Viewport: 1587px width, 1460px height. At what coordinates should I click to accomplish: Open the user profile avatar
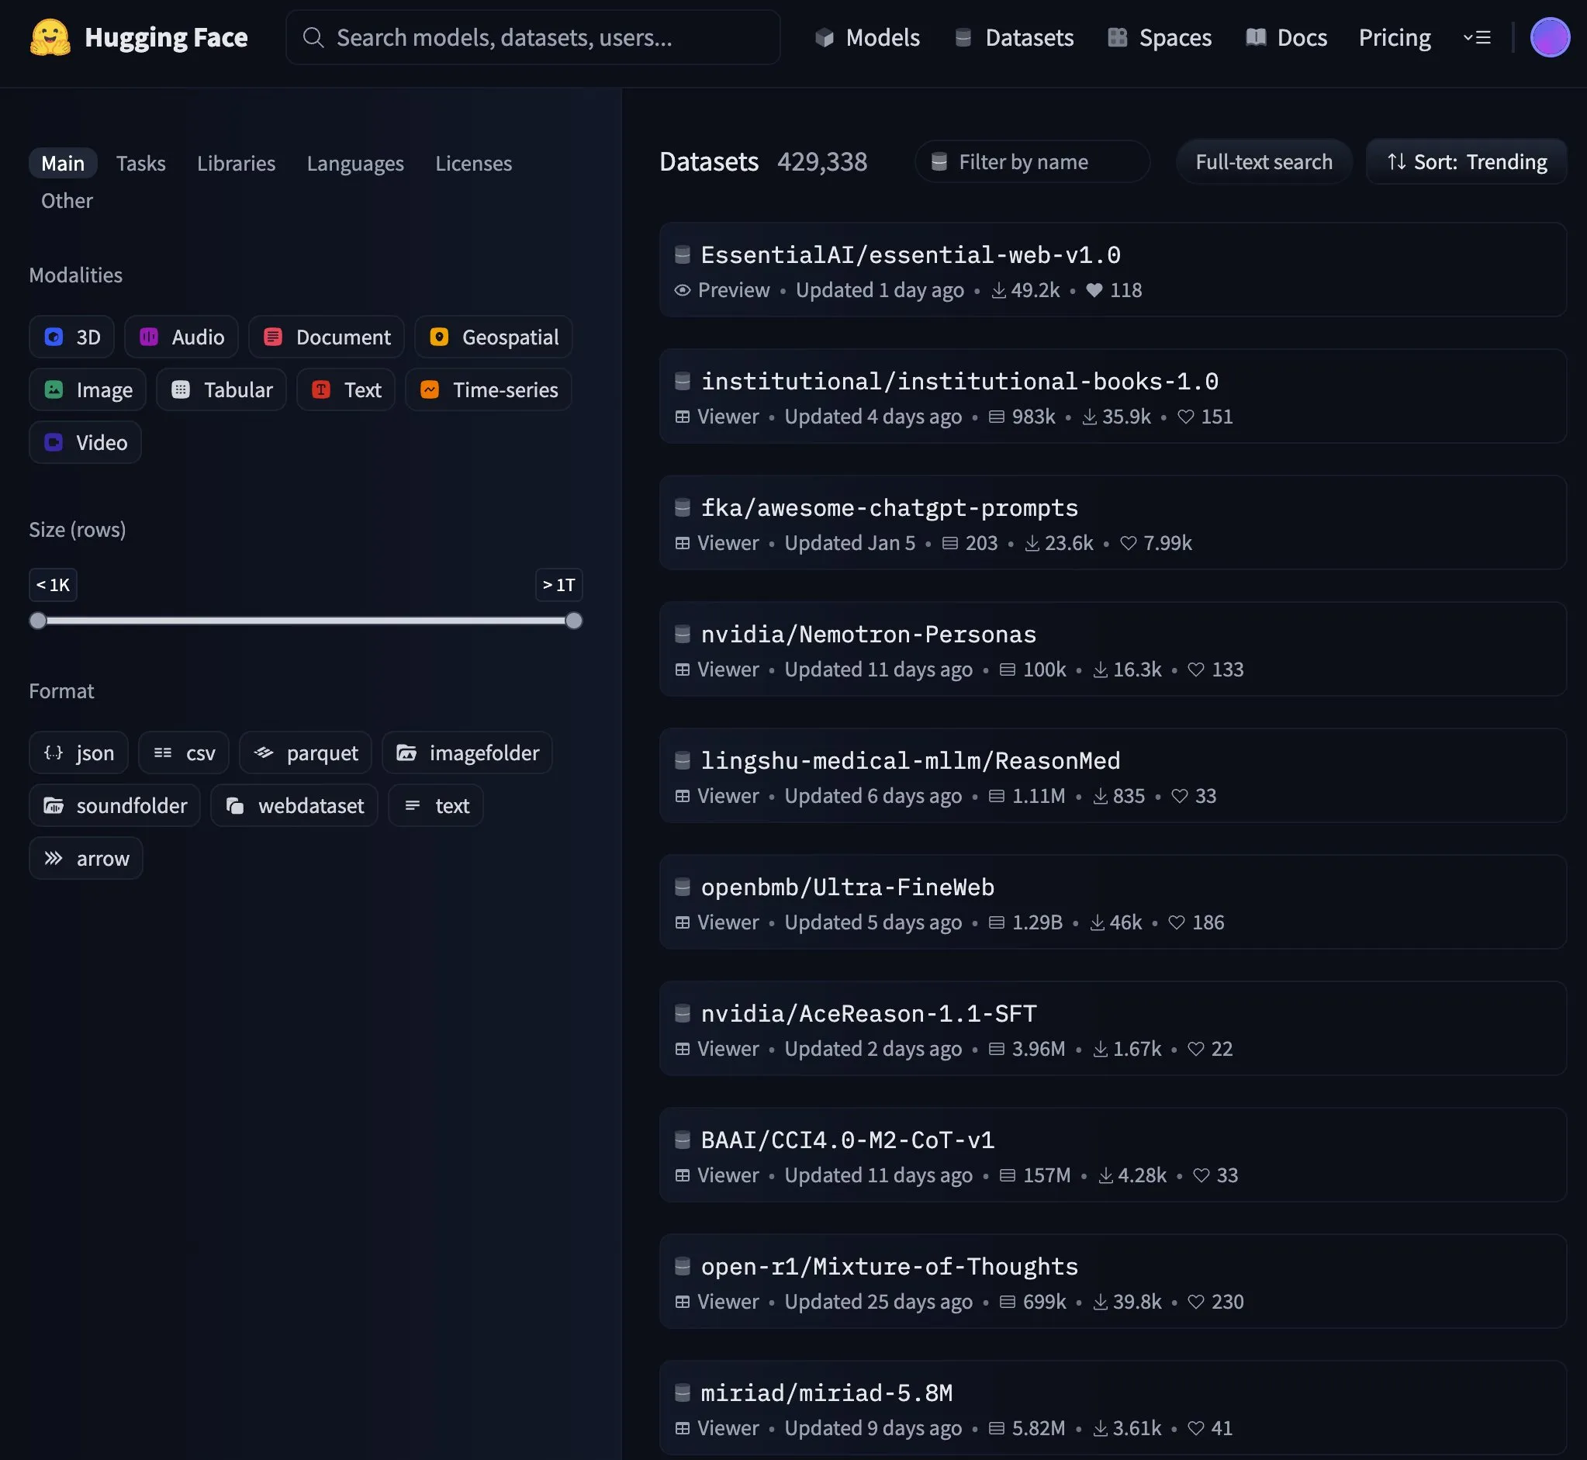tap(1549, 37)
